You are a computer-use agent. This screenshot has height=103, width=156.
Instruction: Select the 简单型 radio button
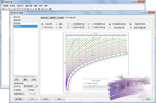pos(15,90)
